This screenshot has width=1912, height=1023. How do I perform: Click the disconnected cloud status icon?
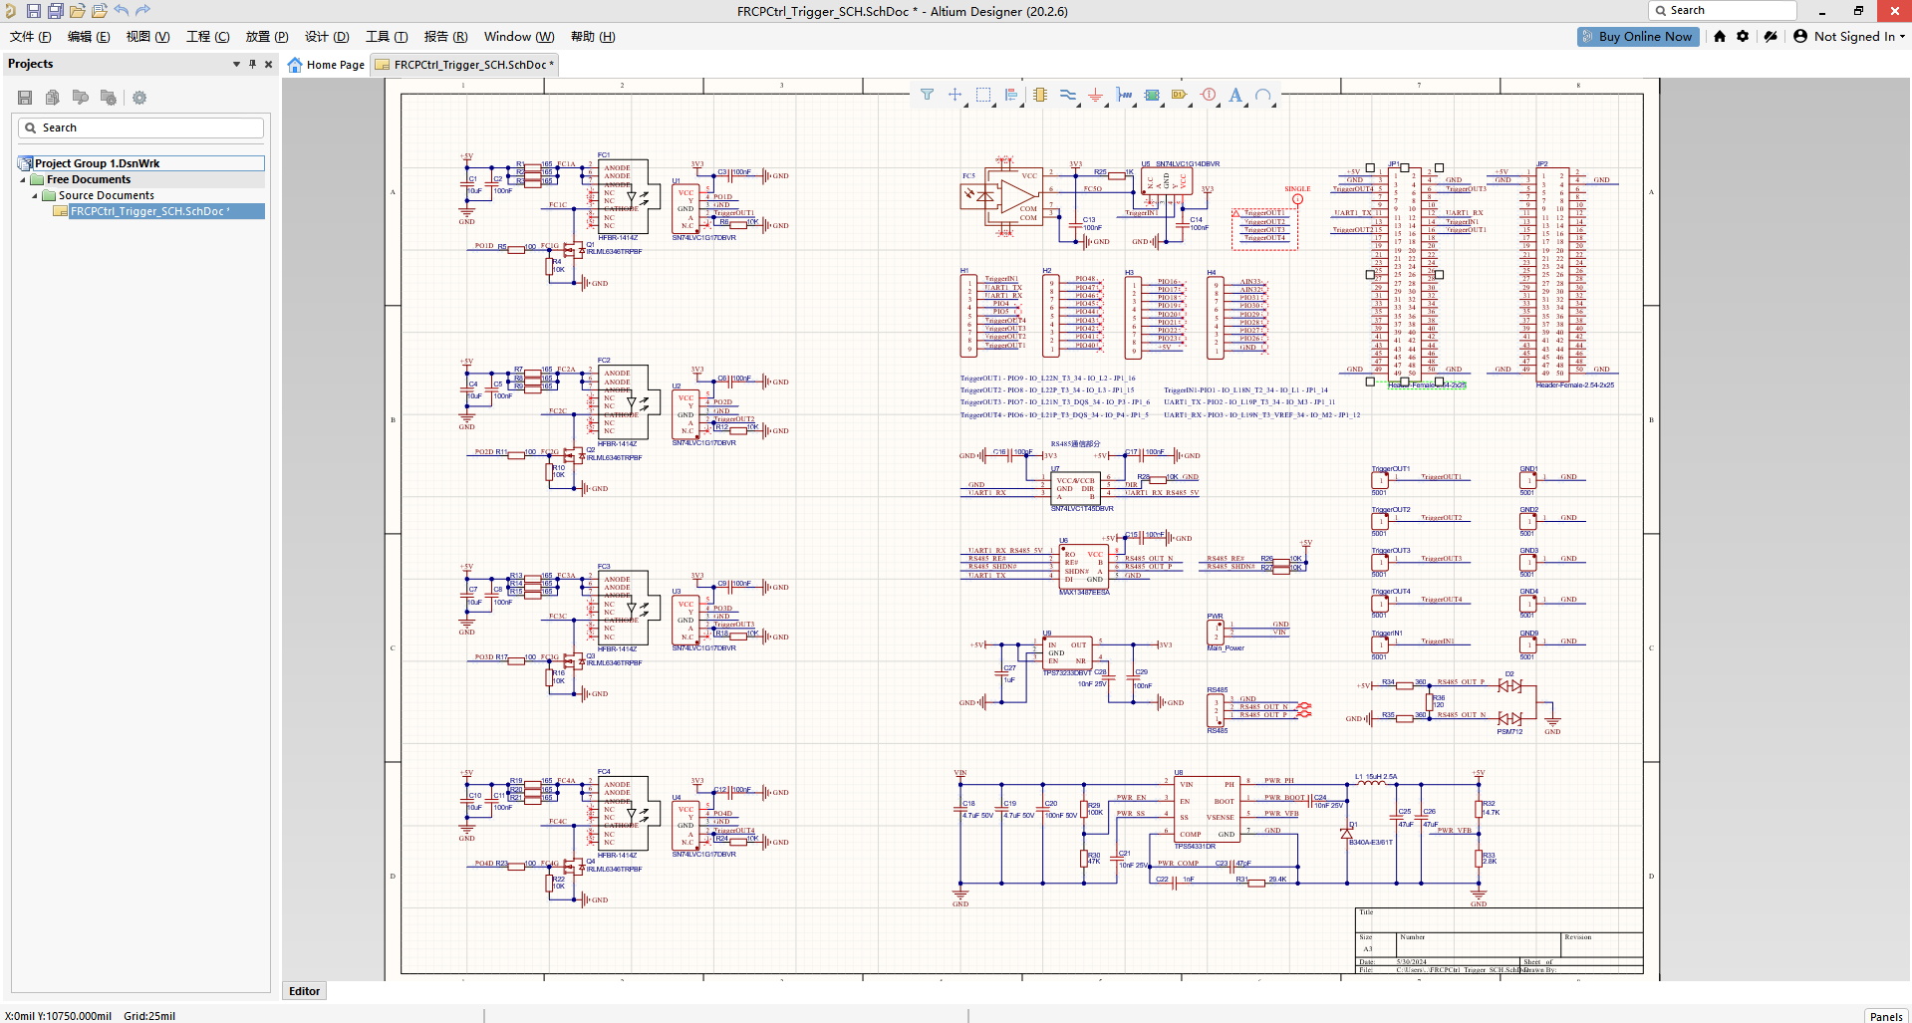pyautogui.click(x=1771, y=36)
